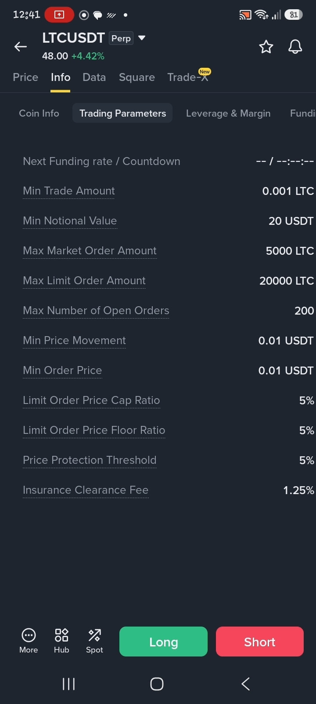
Task: Open the Trade-X tab
Action: (188, 77)
